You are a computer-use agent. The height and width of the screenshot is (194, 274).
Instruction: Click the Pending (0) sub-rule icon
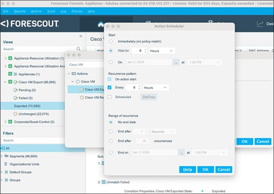(15, 90)
